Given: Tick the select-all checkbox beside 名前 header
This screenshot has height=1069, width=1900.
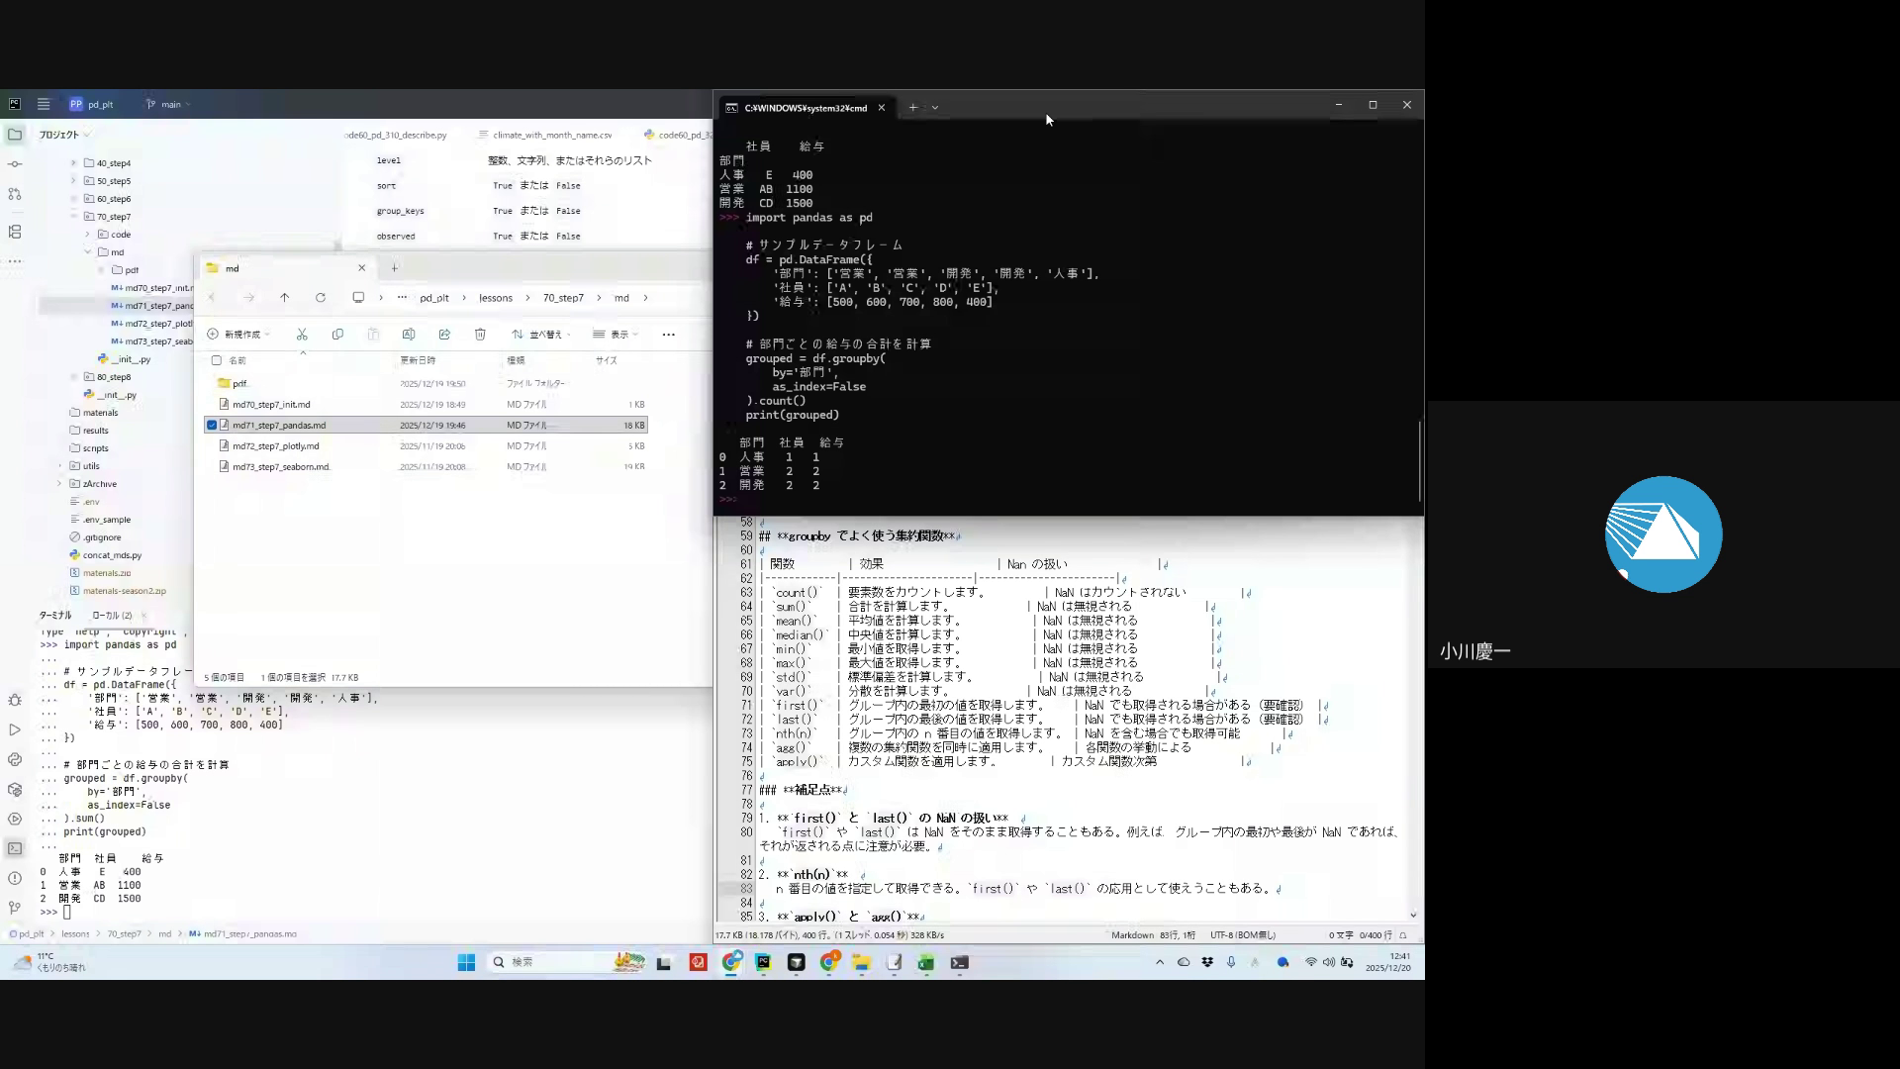Looking at the screenshot, I should tap(217, 360).
